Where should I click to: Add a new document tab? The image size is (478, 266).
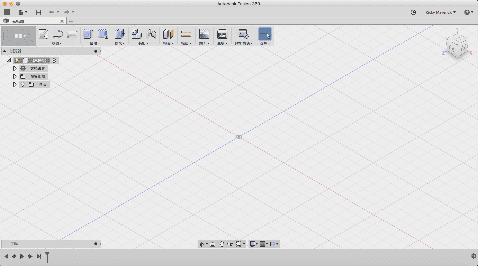point(71,21)
